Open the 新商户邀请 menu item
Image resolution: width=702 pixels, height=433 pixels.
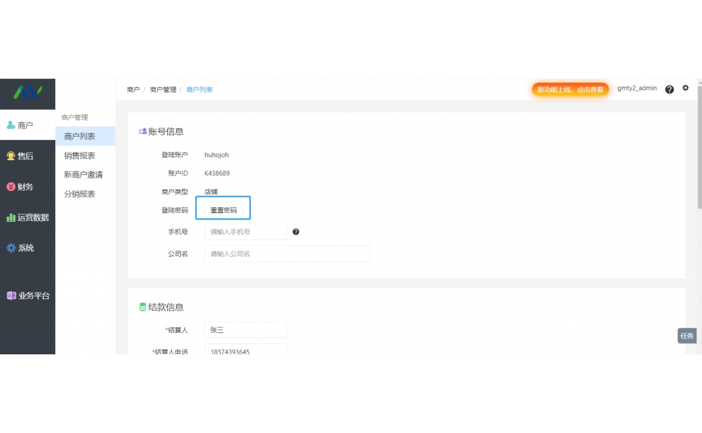83,174
